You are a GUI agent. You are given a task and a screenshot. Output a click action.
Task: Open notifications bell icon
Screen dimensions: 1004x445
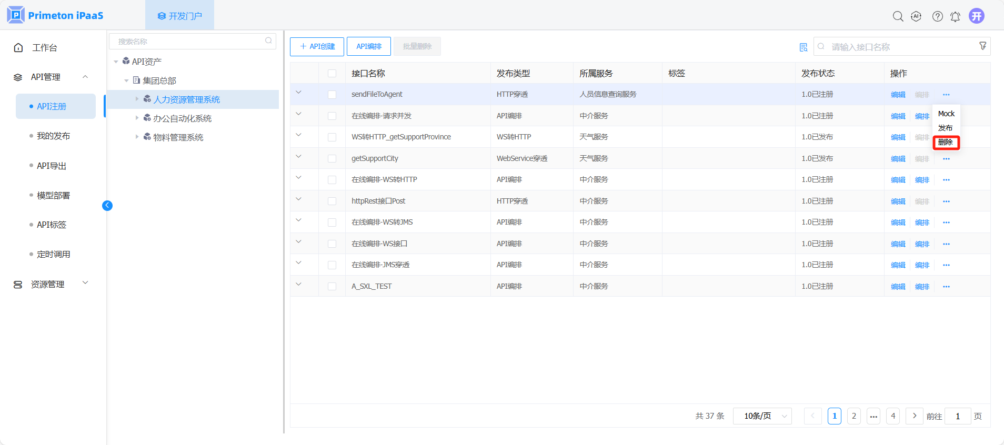pyautogui.click(x=955, y=17)
